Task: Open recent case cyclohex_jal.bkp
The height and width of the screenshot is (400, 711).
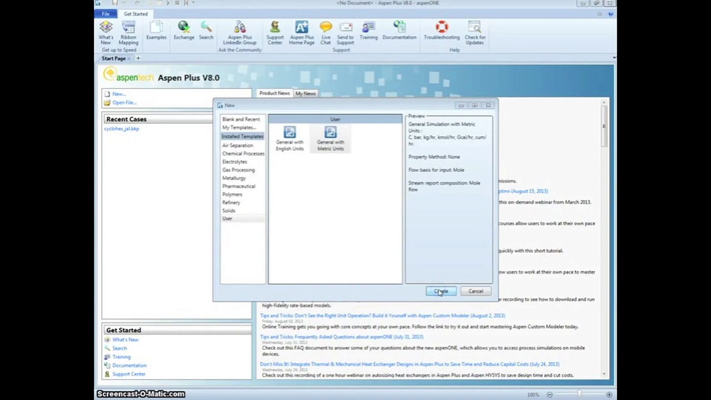Action: pos(122,129)
